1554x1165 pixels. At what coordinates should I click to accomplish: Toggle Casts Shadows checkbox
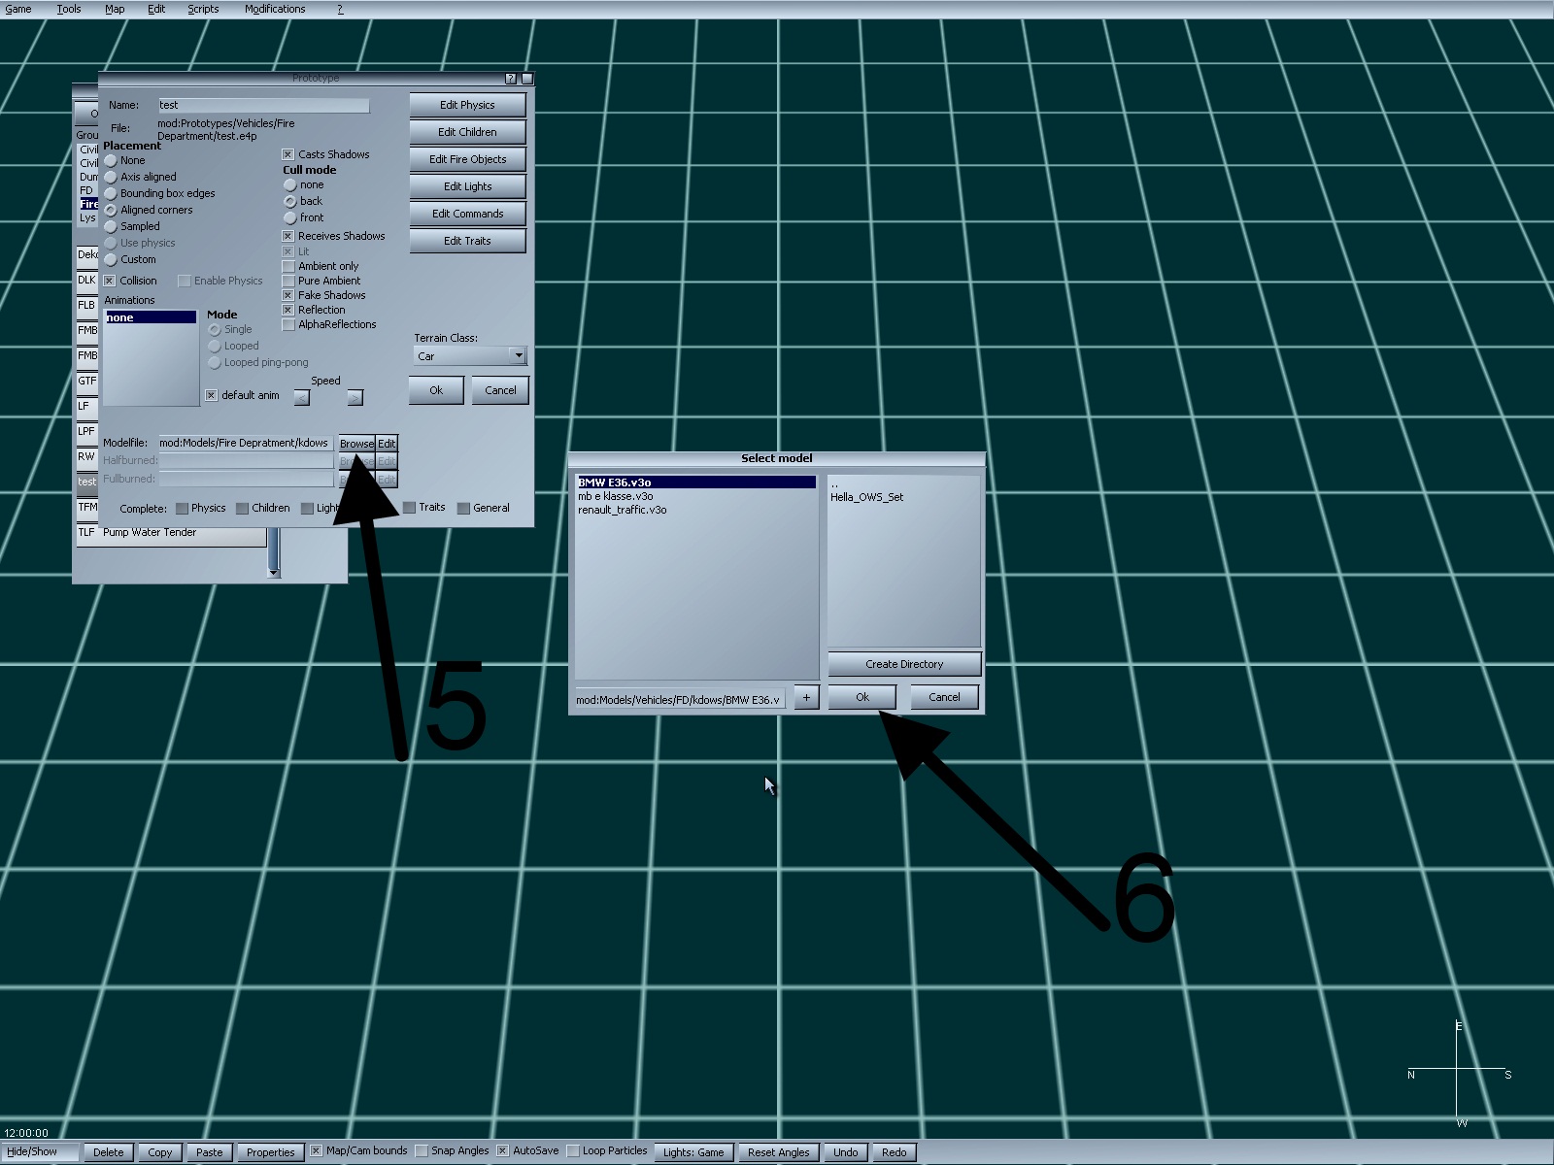click(287, 154)
